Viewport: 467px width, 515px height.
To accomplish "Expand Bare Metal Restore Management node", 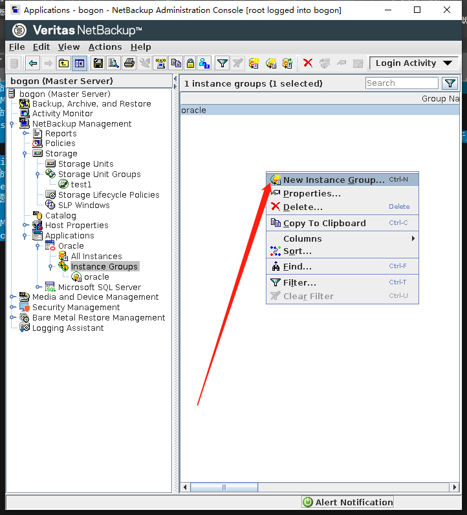I will (x=12, y=318).
